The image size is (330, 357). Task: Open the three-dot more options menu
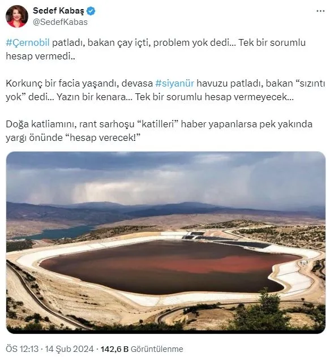pos(321,11)
